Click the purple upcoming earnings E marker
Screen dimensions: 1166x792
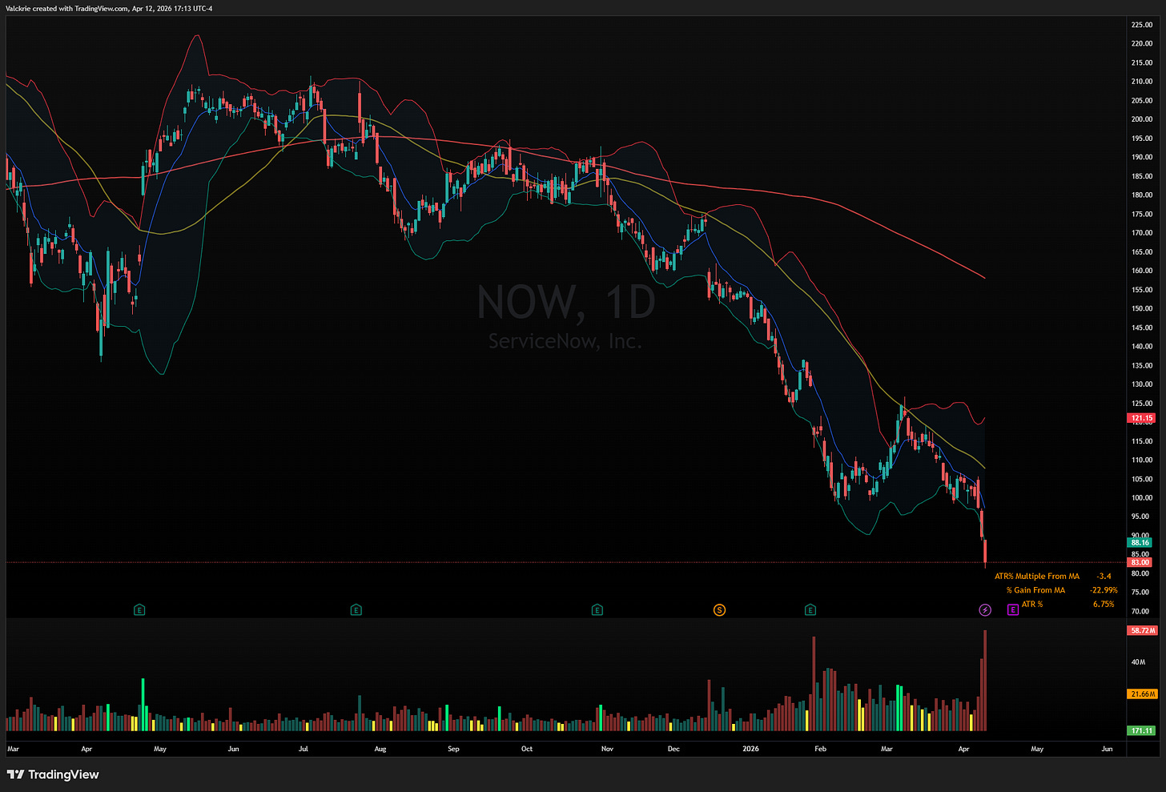[x=1013, y=610]
